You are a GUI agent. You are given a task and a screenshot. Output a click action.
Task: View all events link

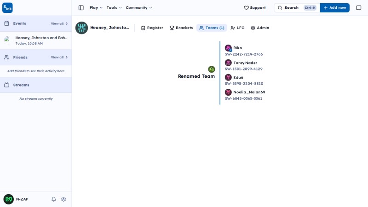coord(59,24)
